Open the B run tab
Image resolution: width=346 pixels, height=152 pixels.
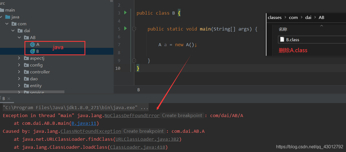click(x=4, y=98)
